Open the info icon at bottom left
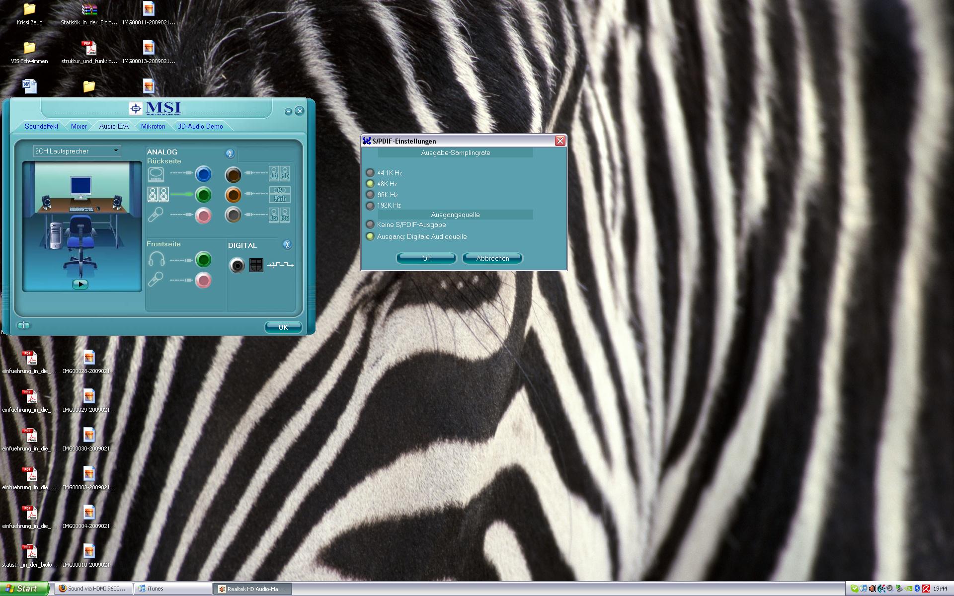The image size is (954, 596). click(x=23, y=325)
